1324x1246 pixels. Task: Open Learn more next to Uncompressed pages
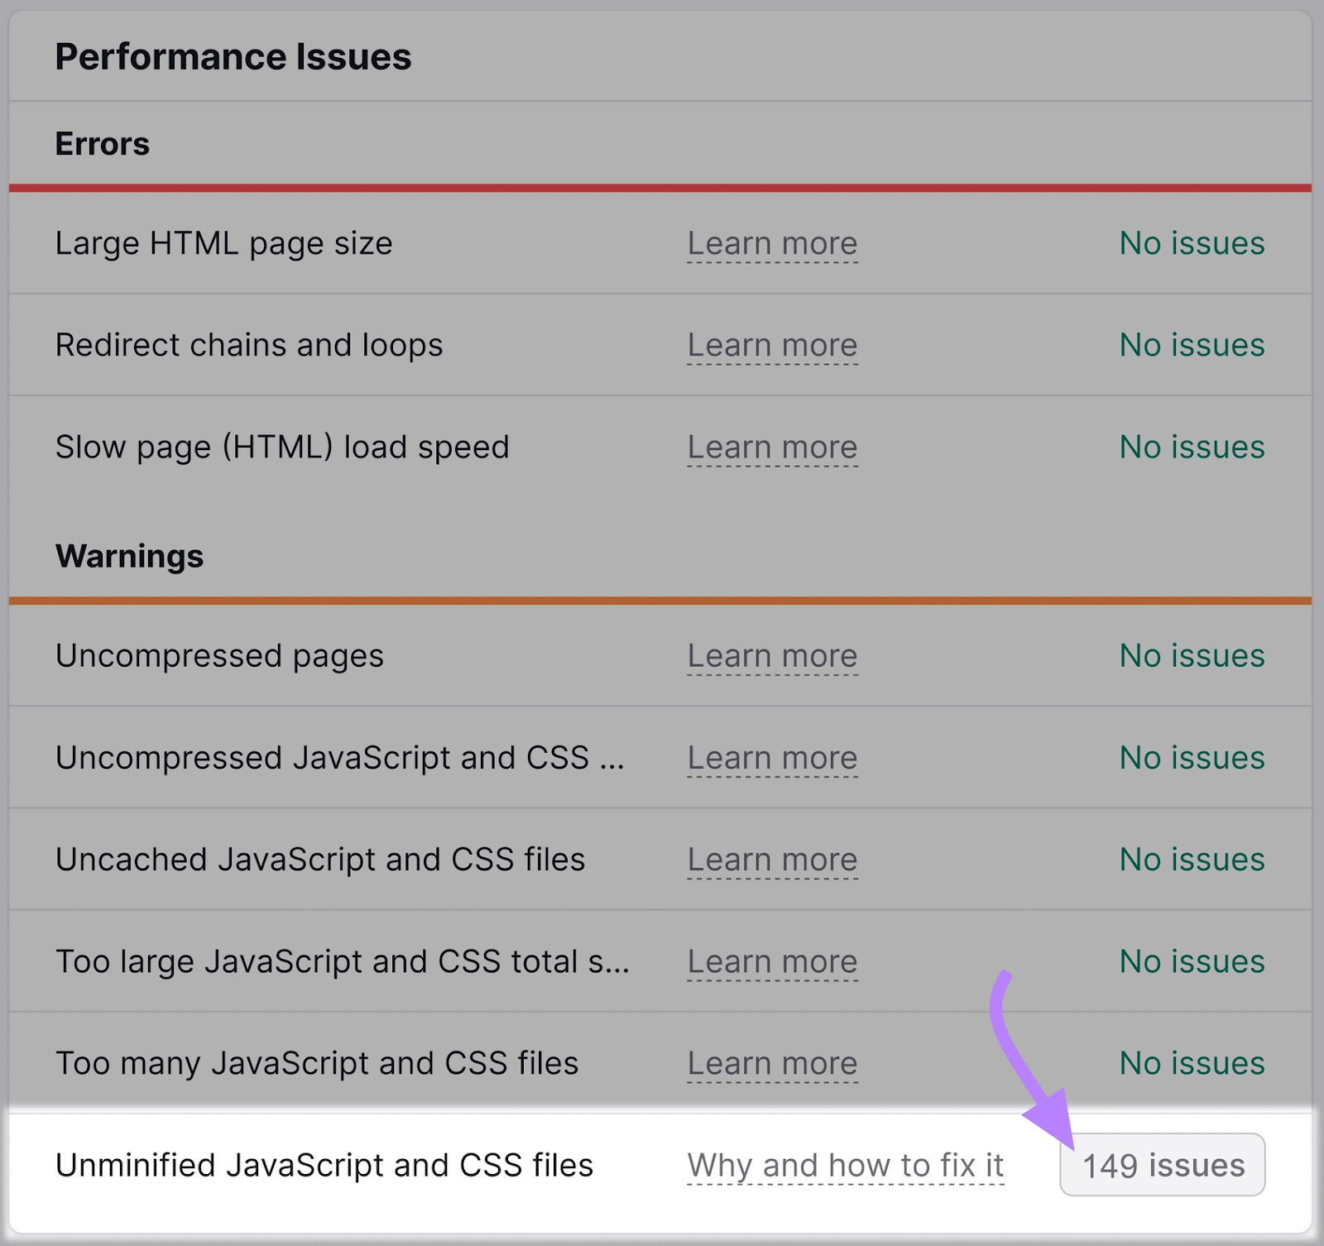coord(772,655)
